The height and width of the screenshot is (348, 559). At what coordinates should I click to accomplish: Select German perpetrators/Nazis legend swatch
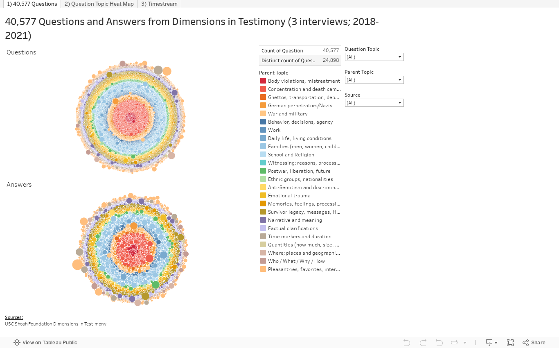[x=263, y=106]
